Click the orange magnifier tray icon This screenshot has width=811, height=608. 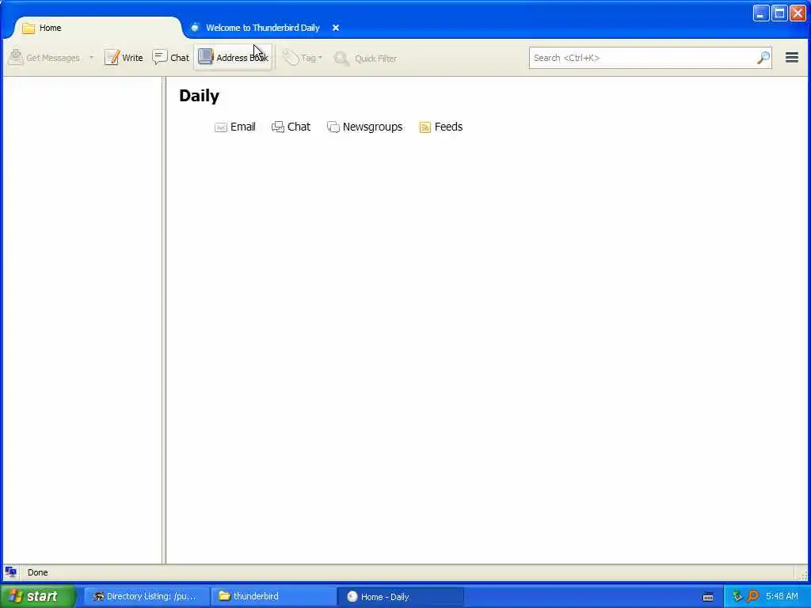pyautogui.click(x=752, y=596)
